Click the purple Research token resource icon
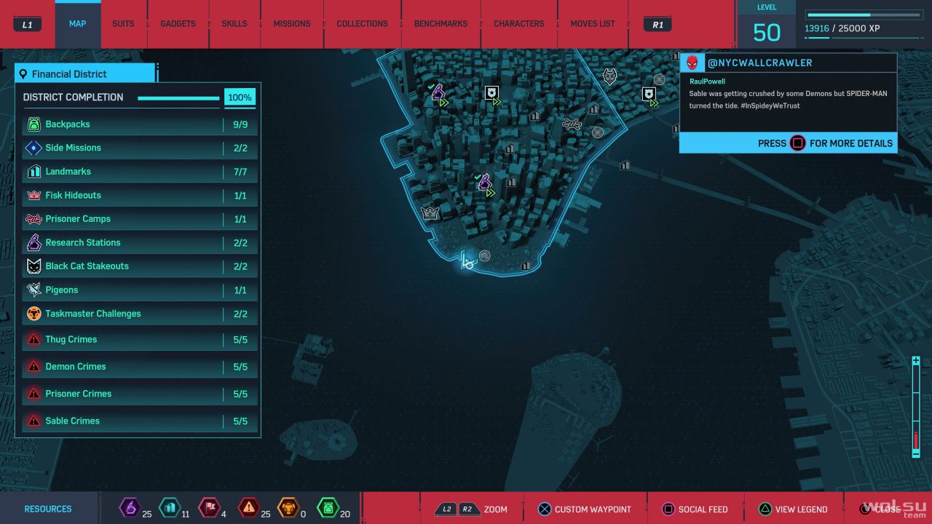The image size is (932, 524). (130, 507)
